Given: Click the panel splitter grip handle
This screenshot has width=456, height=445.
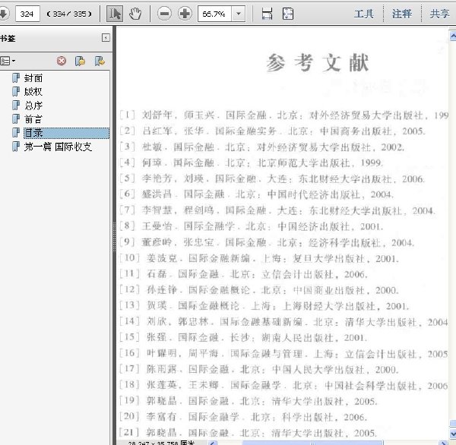Looking at the screenshot, I should pyautogui.click(x=114, y=237).
